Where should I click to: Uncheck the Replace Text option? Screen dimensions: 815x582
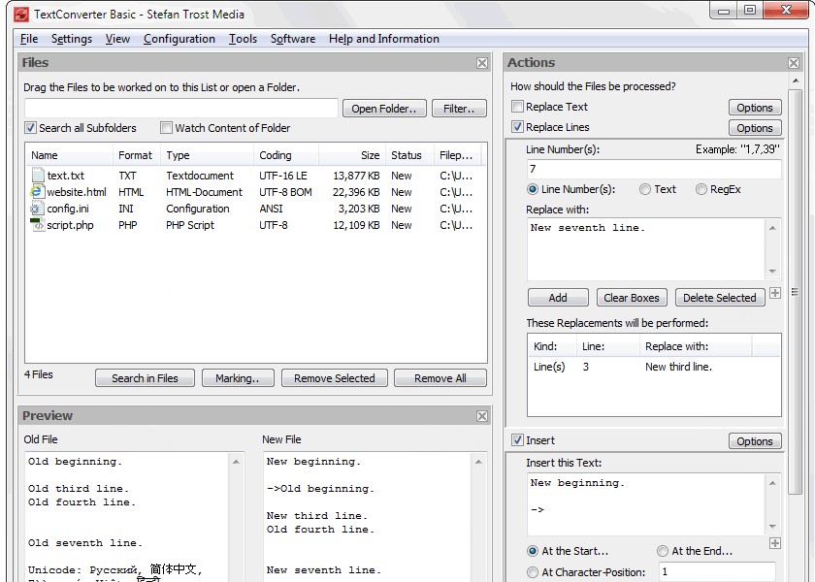[518, 107]
